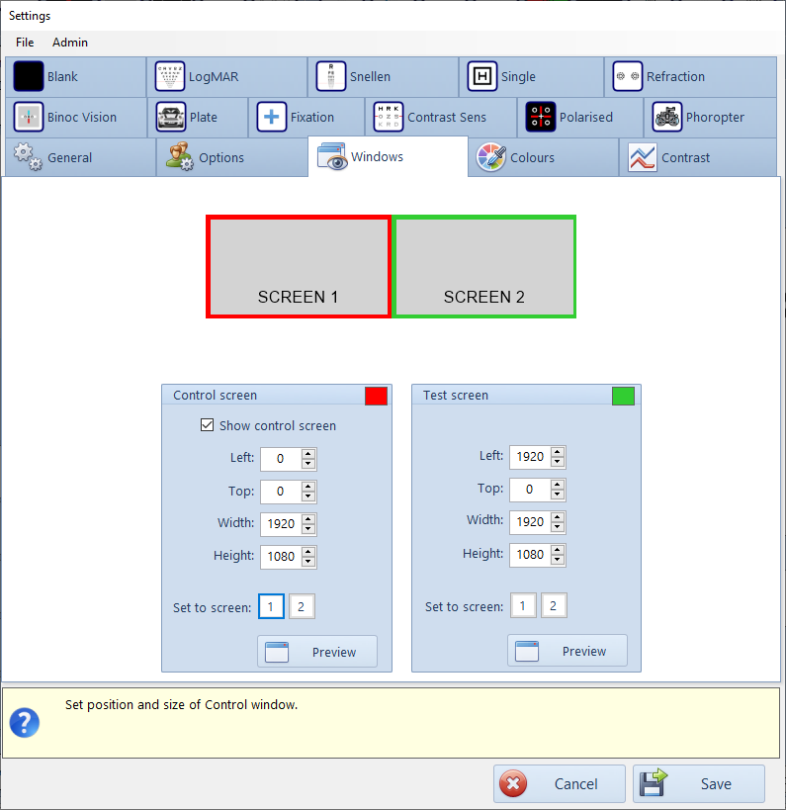Click in the Test screen Top field
The width and height of the screenshot is (786, 810).
click(x=529, y=489)
